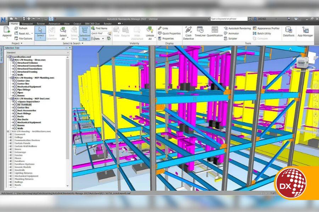The image size is (319, 212).
Task: Launch the TimeLiner tool
Action: [x=200, y=33]
